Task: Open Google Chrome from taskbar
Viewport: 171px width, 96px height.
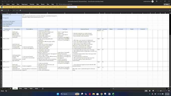Action: 101,94
